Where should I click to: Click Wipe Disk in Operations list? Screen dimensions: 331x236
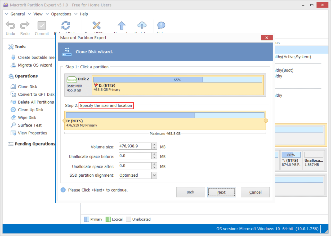point(27,117)
